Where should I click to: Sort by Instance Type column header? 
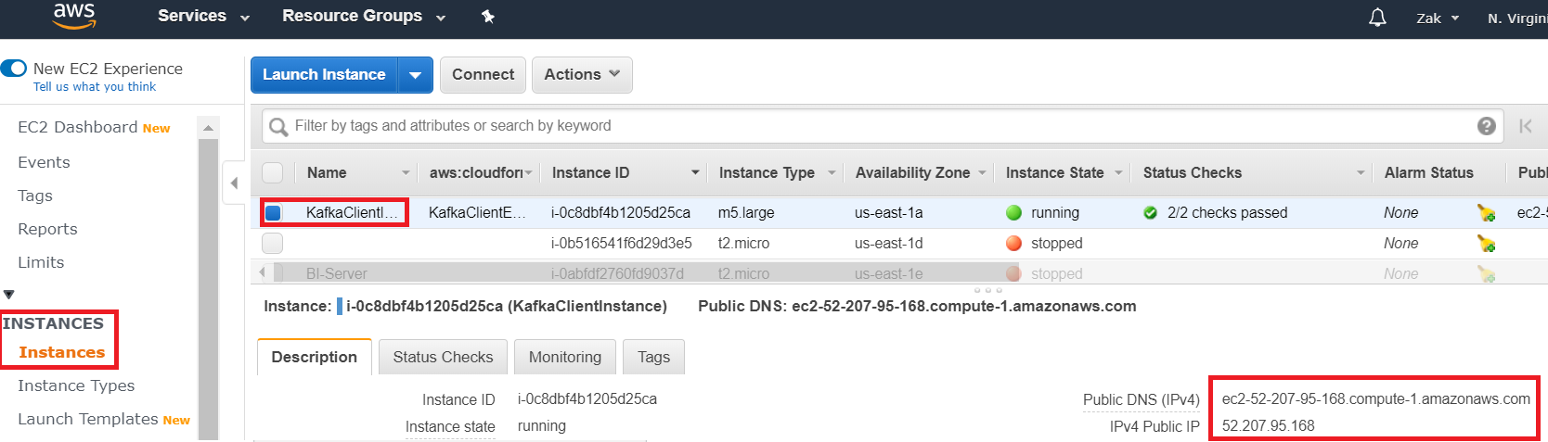tap(767, 172)
